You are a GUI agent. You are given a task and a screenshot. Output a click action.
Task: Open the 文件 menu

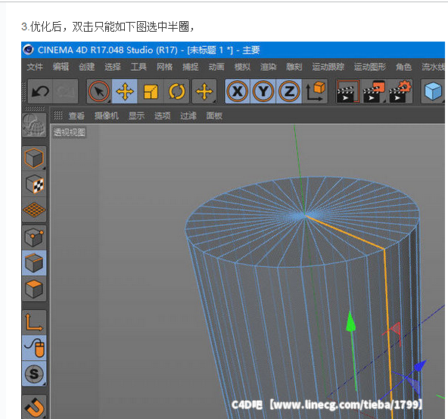click(x=35, y=67)
